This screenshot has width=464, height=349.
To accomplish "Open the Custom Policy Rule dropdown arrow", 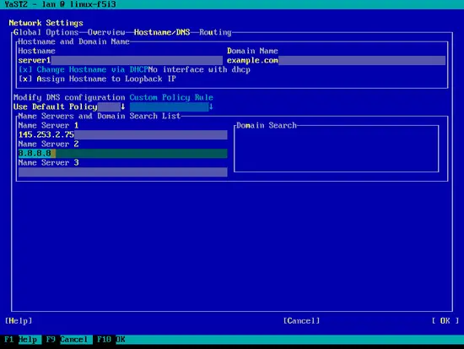I will coord(211,106).
